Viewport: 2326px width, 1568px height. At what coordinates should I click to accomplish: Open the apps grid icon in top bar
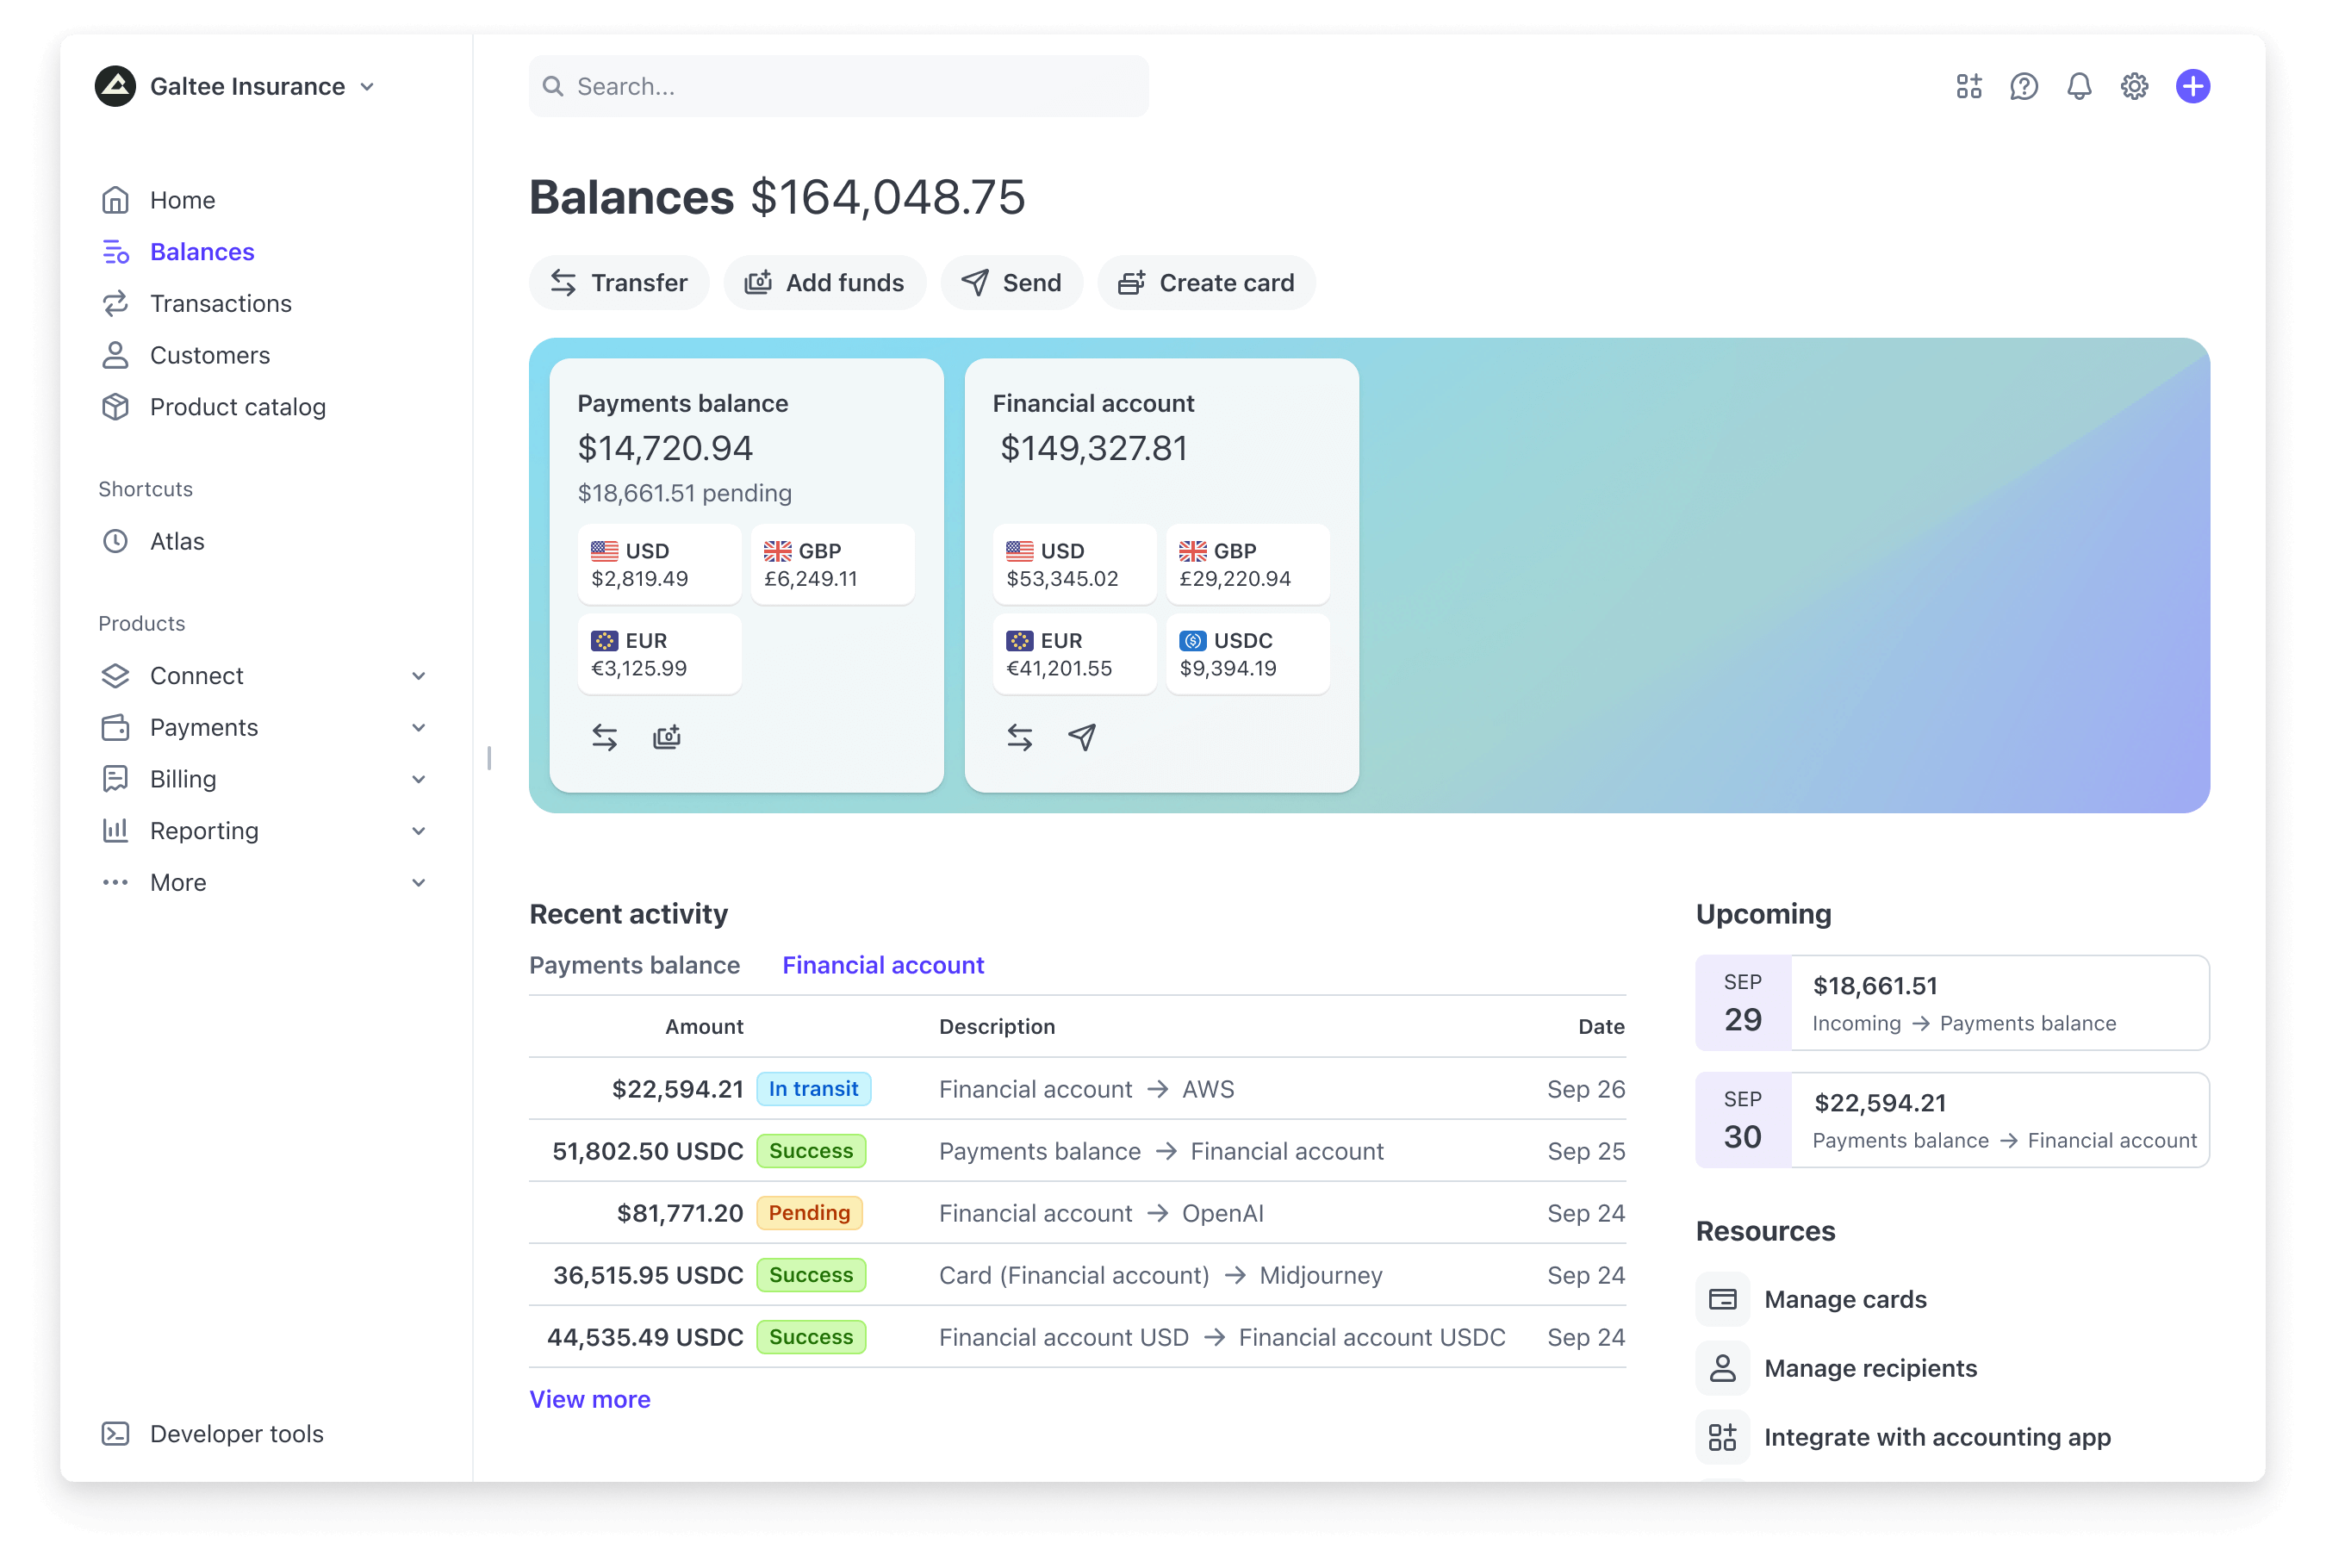1969,86
